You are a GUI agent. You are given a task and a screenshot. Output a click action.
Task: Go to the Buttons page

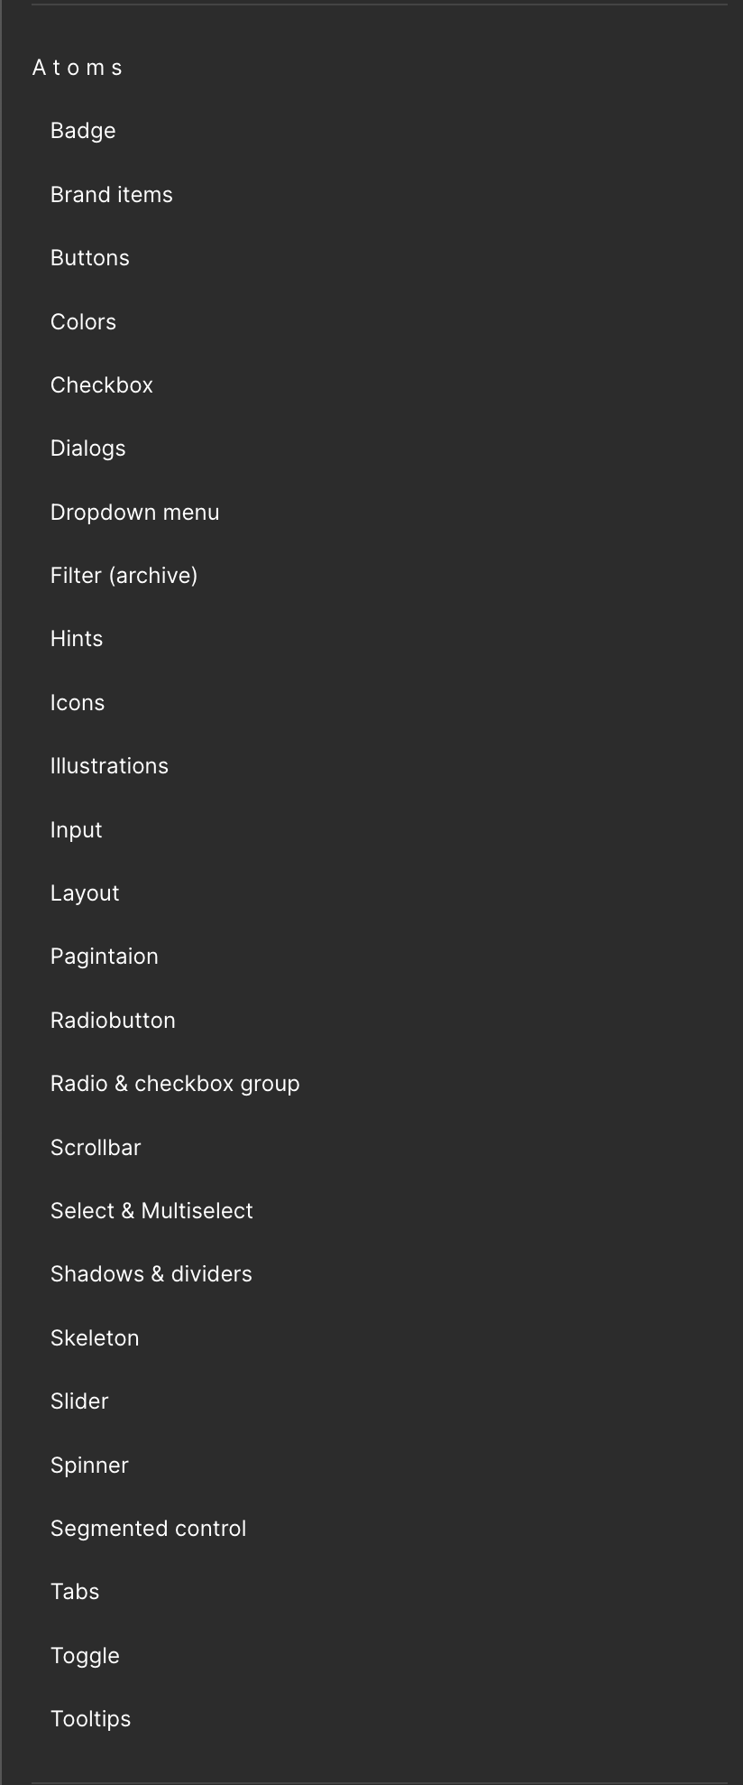[90, 258]
